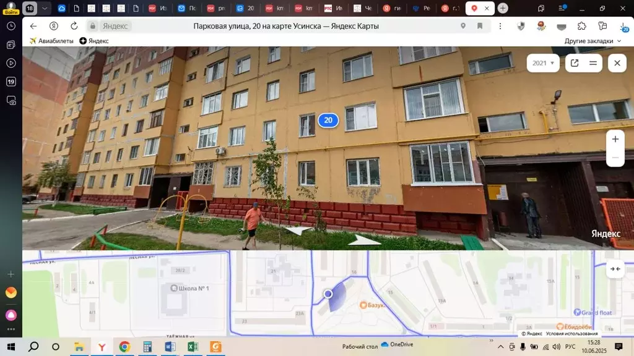634x356 pixels.
Task: Open Yandex home via the Я icon
Action: (54, 26)
